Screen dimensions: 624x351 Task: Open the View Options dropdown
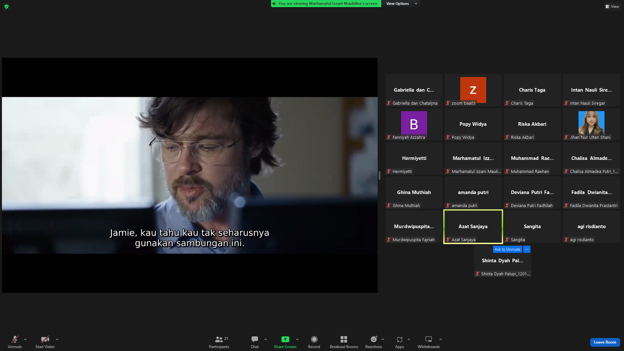point(401,4)
